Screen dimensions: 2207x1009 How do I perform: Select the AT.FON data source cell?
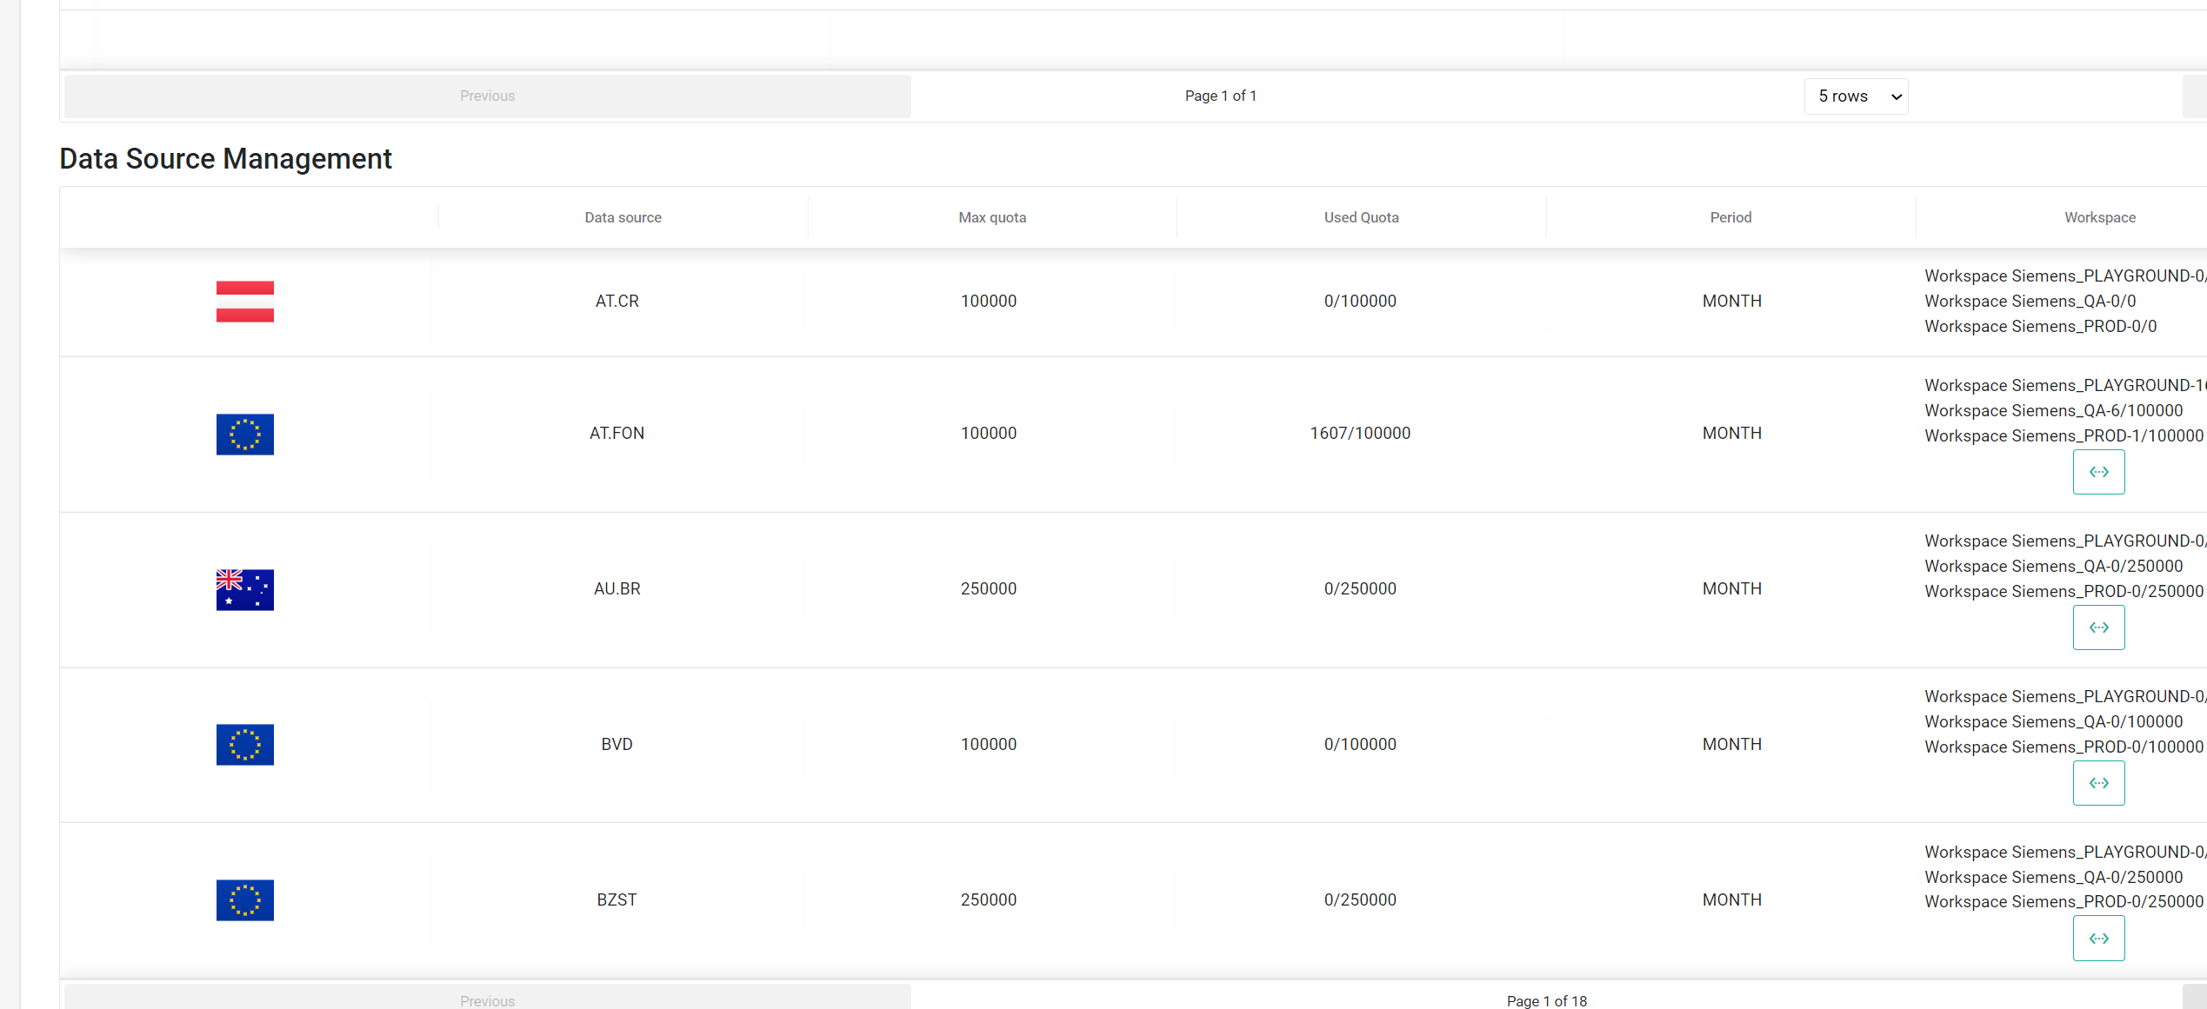[617, 434]
